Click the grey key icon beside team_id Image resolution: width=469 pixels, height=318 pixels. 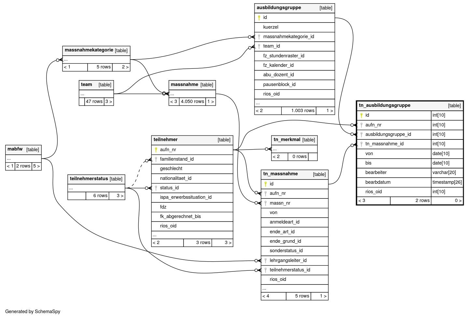259,46
